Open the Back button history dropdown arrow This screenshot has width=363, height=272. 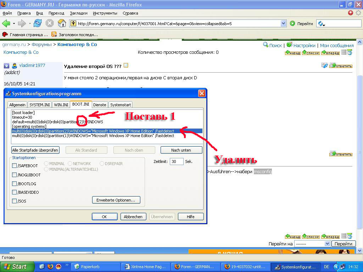14,24
